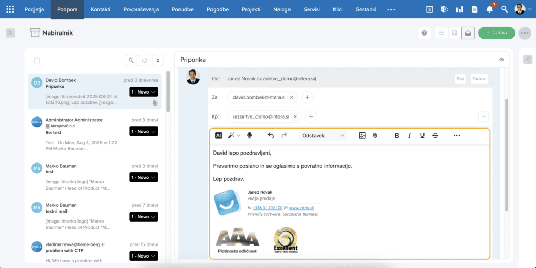This screenshot has width=536, height=268.
Task: Remove david.bombek@intera.si recipient chip
Action: [292, 97]
